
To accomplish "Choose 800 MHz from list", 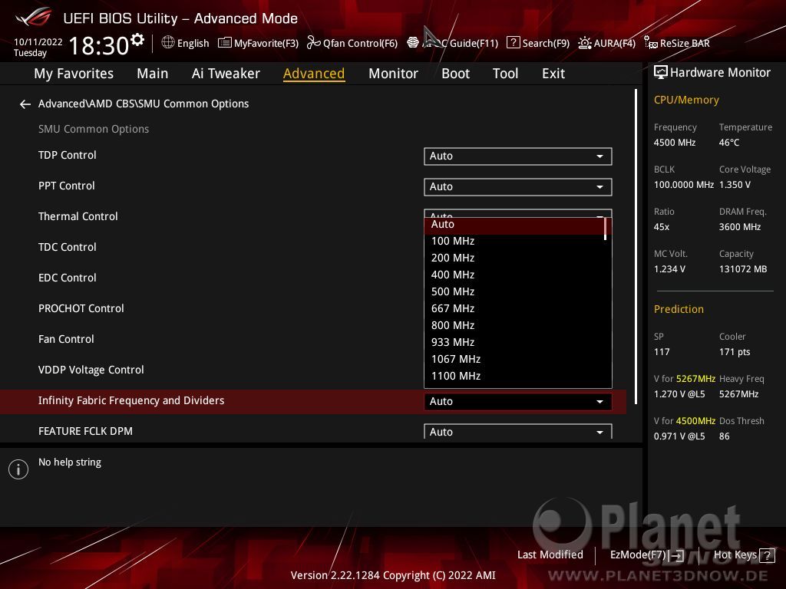I will point(514,325).
